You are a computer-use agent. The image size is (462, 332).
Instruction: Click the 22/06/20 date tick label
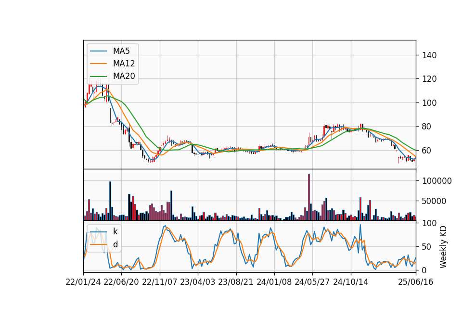coord(121,282)
